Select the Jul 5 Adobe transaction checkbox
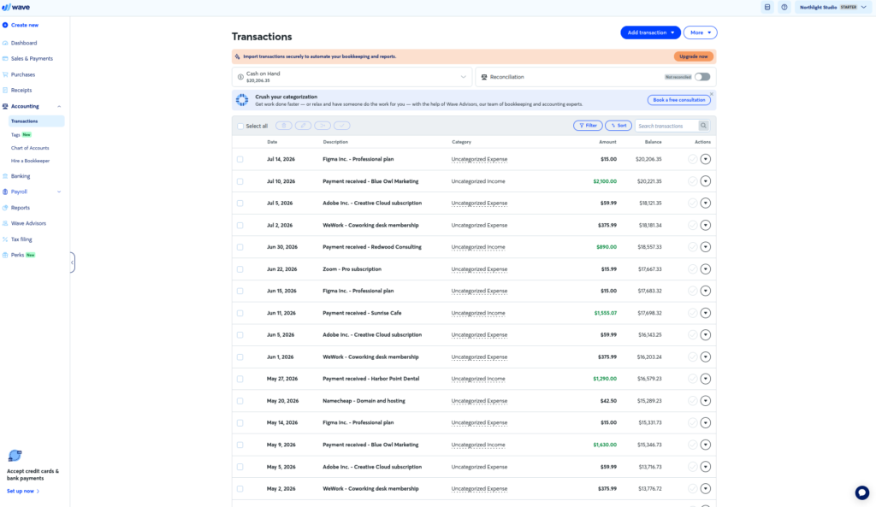Viewport: 876px width, 507px height. pos(240,203)
